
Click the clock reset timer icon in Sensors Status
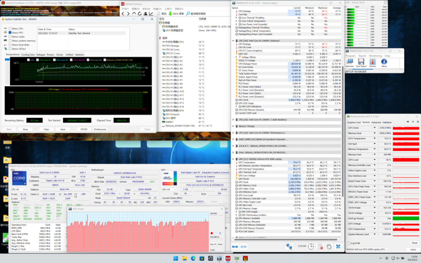click(311, 246)
